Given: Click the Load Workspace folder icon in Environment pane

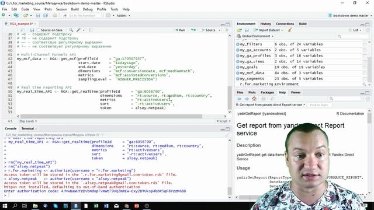Looking at the screenshot, I should point(239,30).
